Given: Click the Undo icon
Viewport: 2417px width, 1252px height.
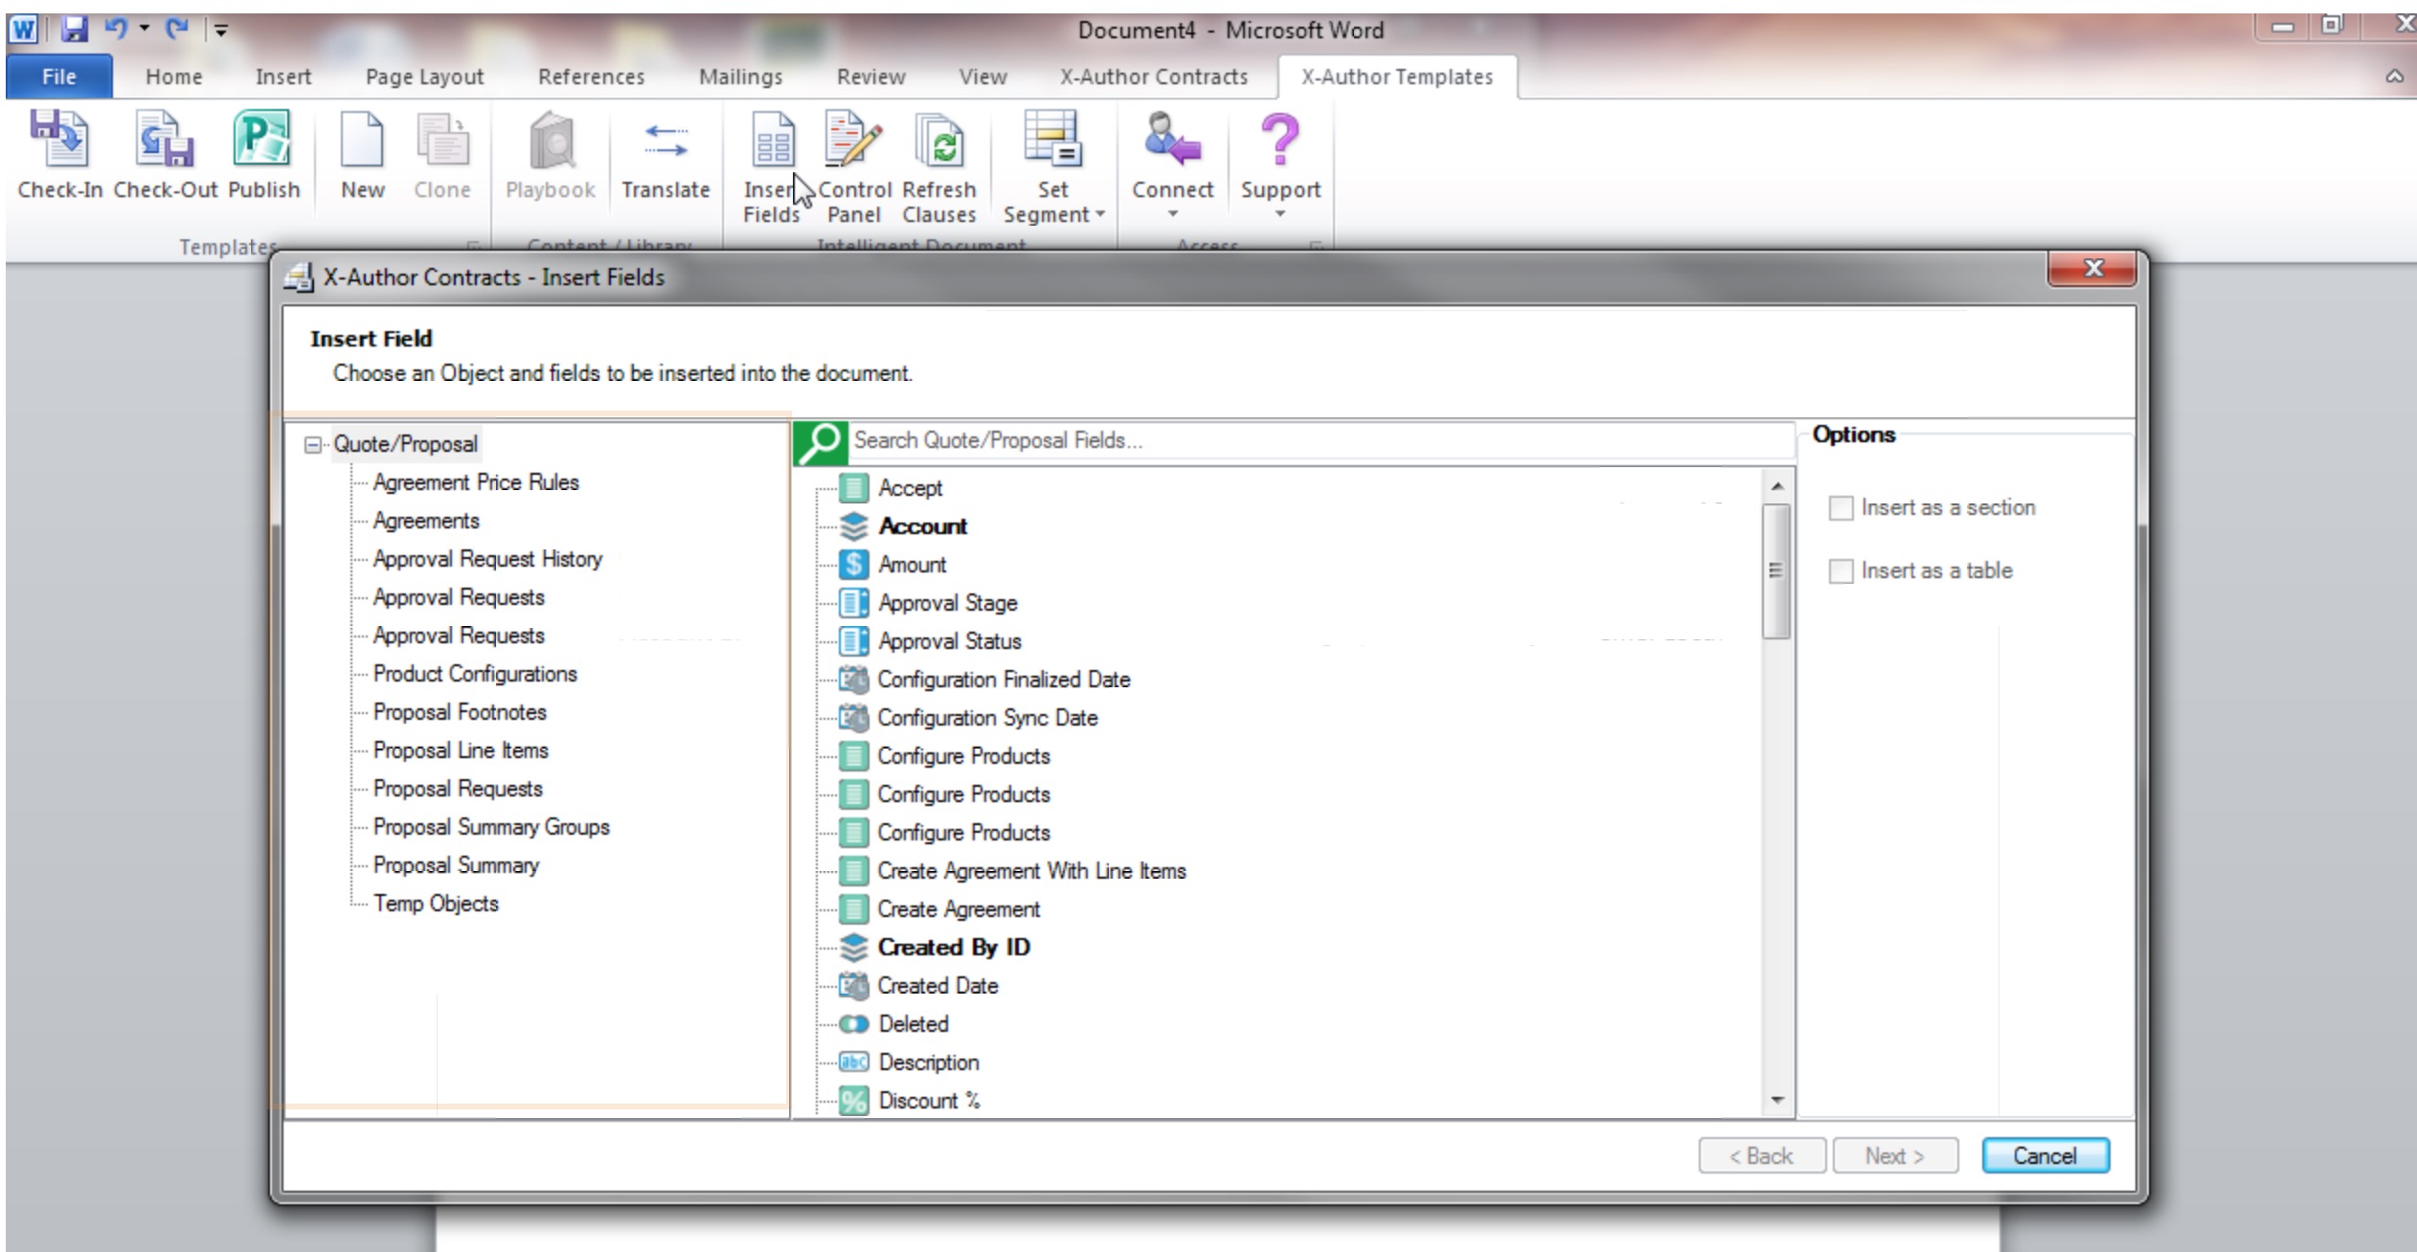Looking at the screenshot, I should point(116,30).
